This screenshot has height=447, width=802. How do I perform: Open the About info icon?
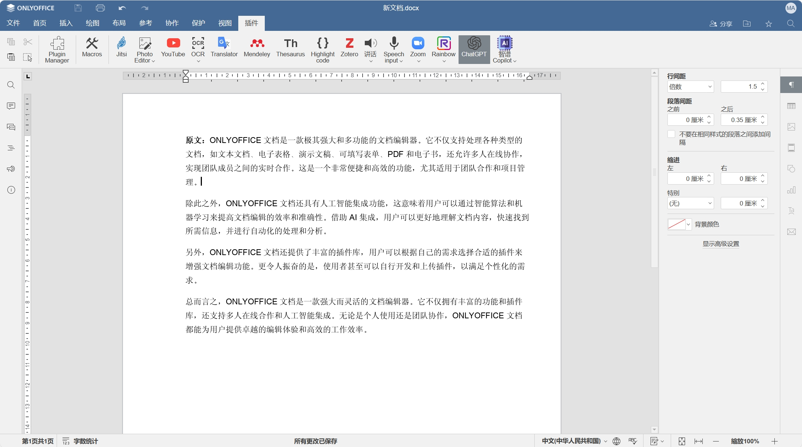coord(11,190)
